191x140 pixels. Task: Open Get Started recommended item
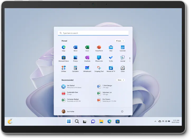point(71,87)
